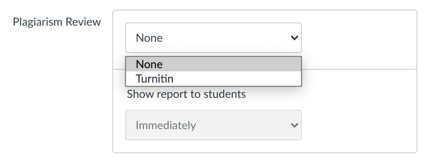Keep None as the plagiarism review setting
427x162 pixels.
213,64
